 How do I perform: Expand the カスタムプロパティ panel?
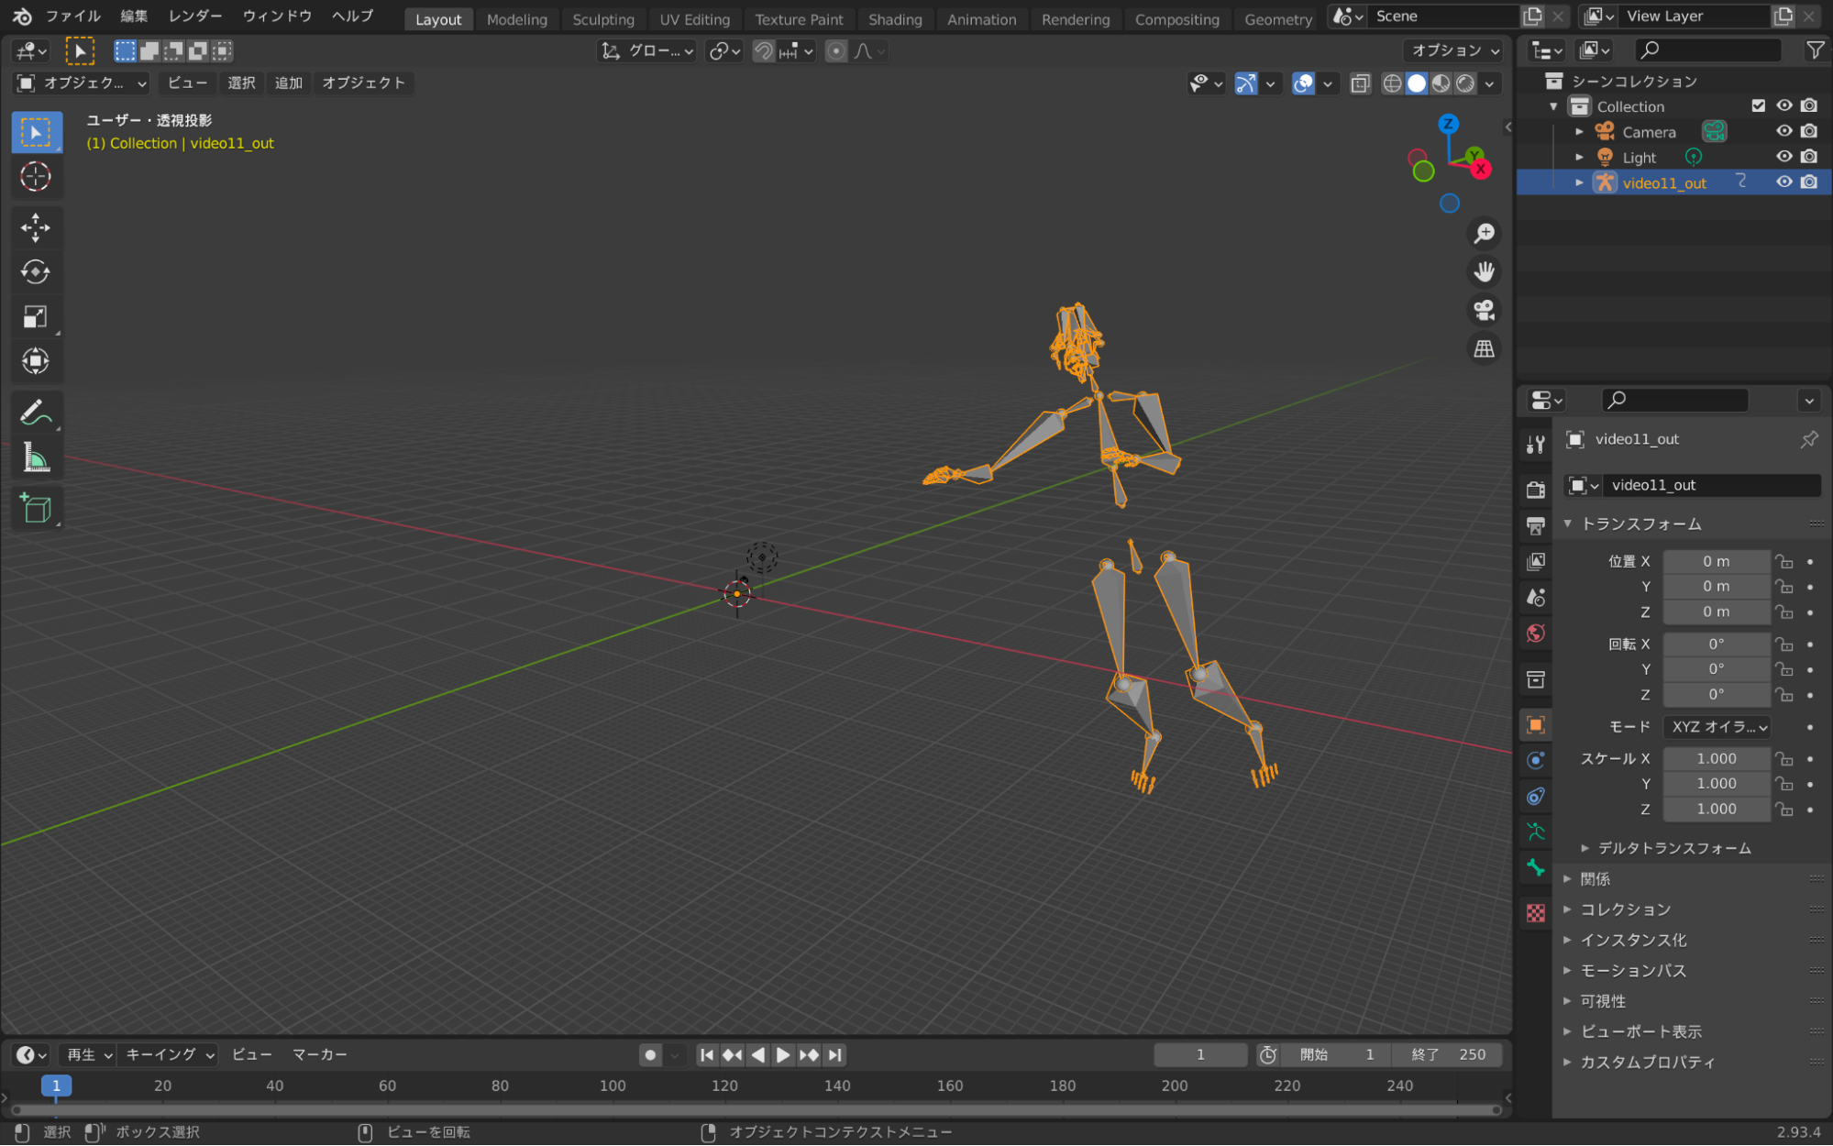pyautogui.click(x=1648, y=1062)
